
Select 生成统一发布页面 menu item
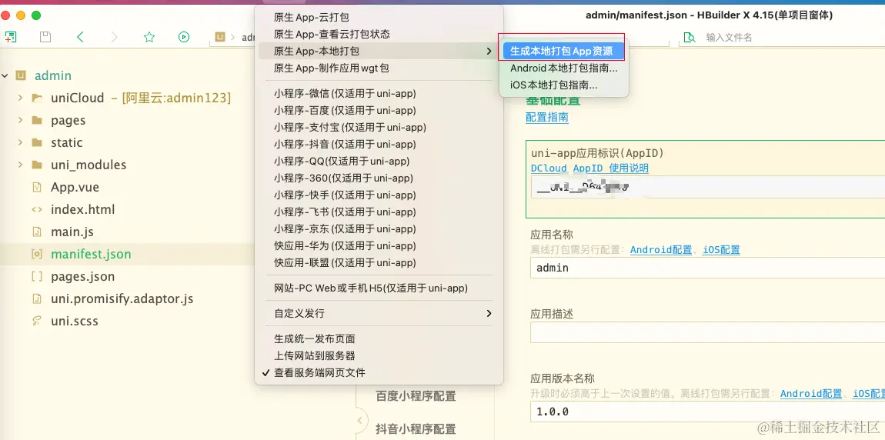point(379,338)
